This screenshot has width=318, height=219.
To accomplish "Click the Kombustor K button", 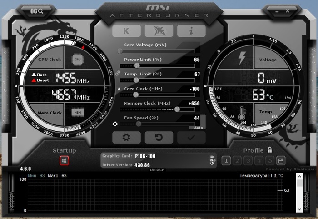I will pos(126,31).
